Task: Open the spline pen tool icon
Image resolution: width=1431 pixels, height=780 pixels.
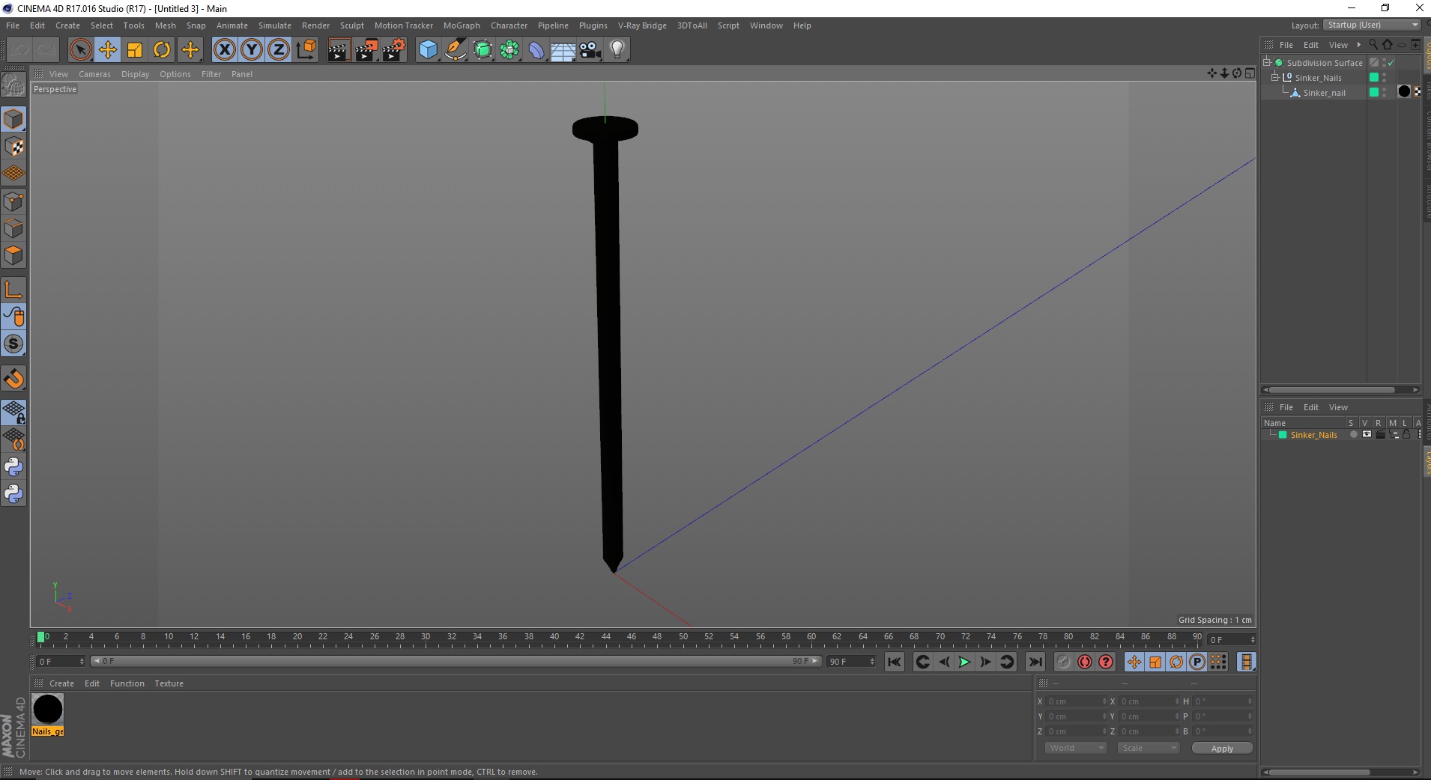Action: [455, 50]
